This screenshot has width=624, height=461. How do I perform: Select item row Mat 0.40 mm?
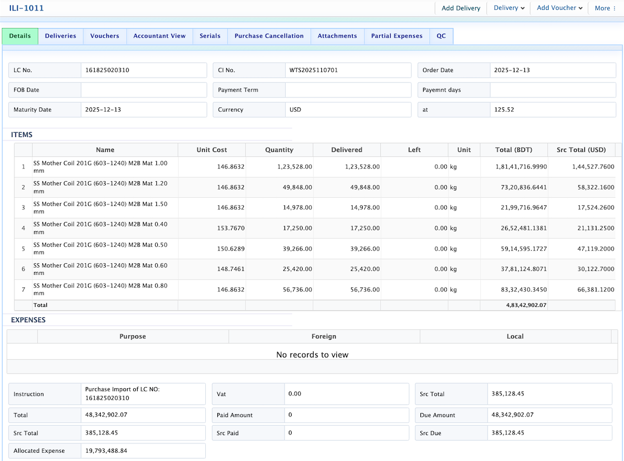pos(315,229)
